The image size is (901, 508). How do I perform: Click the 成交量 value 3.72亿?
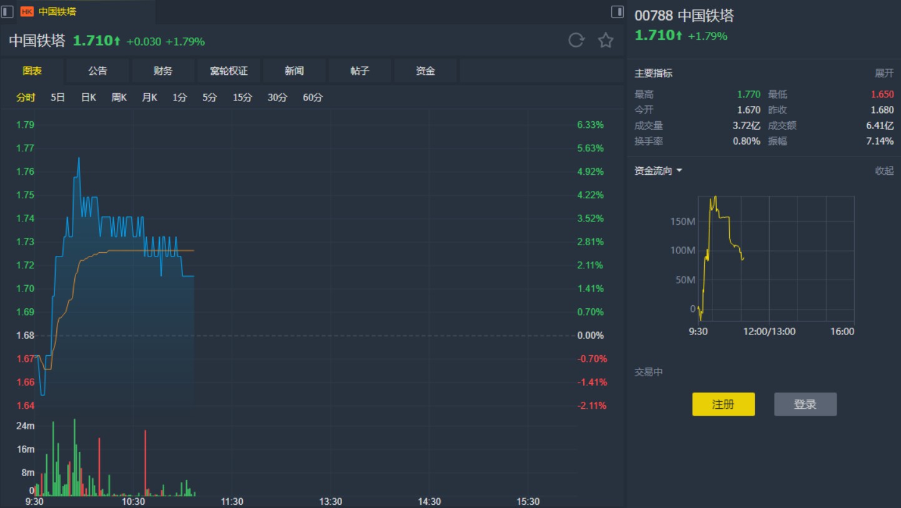[x=747, y=125]
